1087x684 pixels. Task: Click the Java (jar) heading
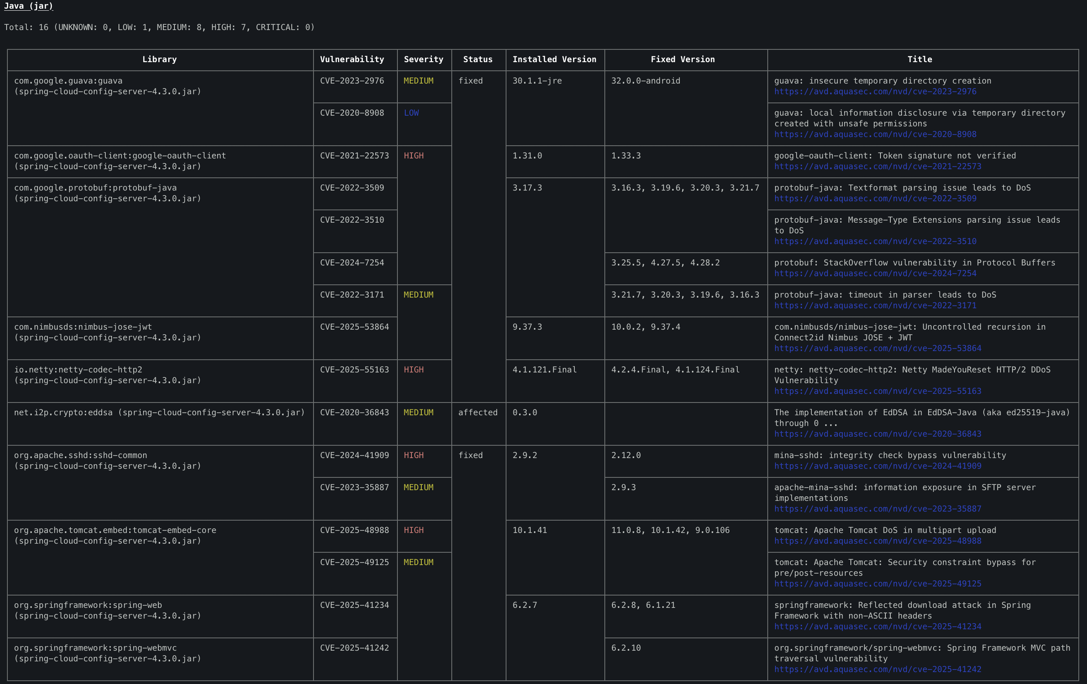pos(28,6)
